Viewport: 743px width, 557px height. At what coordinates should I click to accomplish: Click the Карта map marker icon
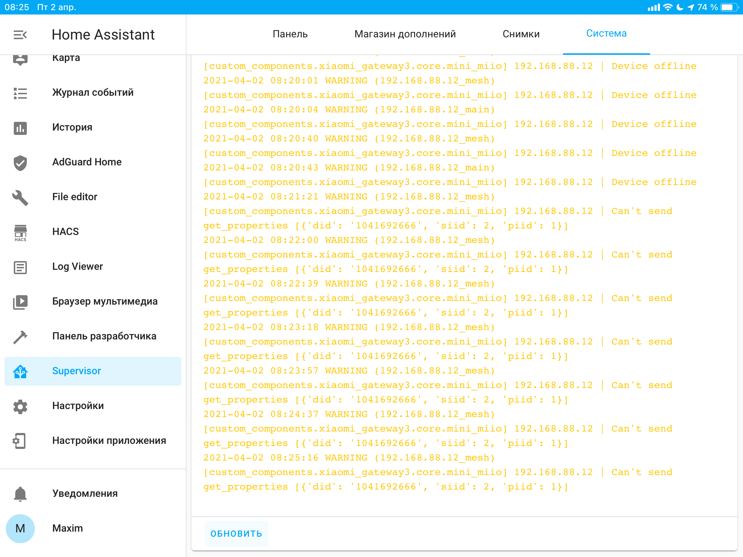[x=20, y=59]
